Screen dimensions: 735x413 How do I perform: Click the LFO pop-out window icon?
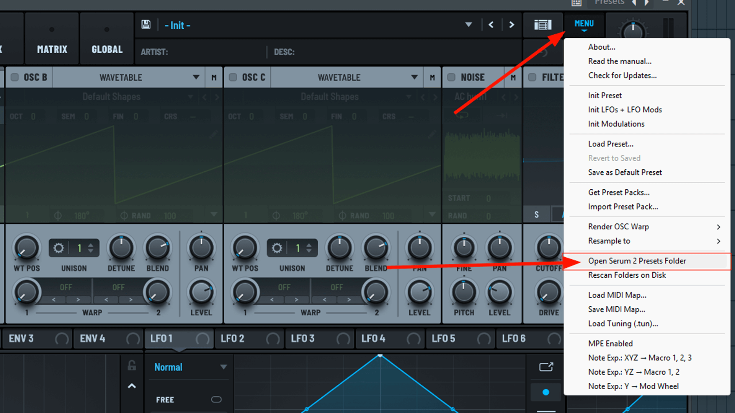[x=546, y=367]
